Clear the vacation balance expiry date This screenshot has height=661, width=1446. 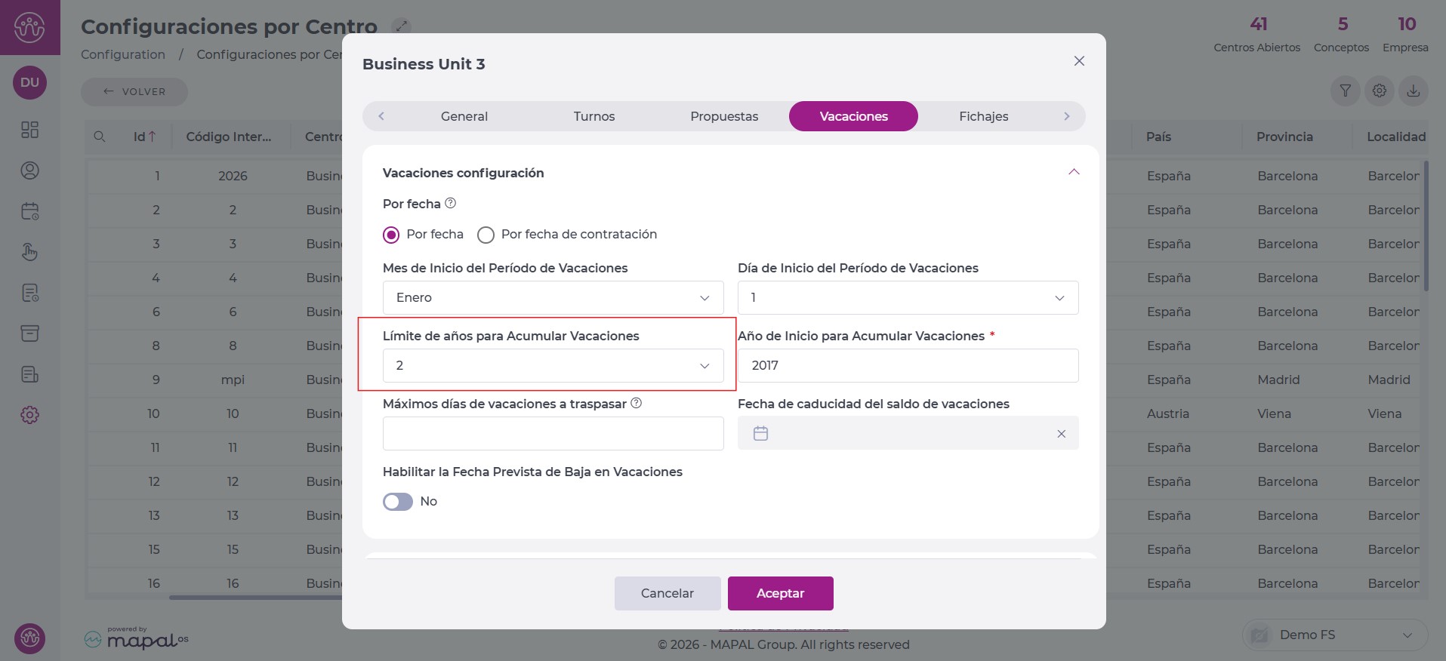1061,434
